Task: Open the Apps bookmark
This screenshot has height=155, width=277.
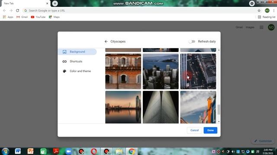Action: coord(8,17)
